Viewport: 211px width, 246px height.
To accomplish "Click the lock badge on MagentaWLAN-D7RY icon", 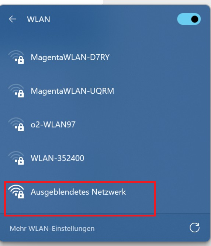I will [x=21, y=60].
